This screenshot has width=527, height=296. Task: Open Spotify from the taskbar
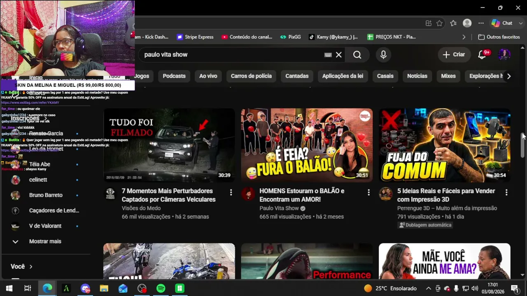point(161,289)
